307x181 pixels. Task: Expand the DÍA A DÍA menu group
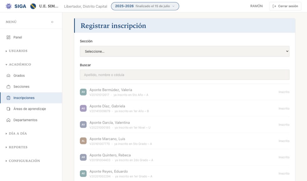16,133
